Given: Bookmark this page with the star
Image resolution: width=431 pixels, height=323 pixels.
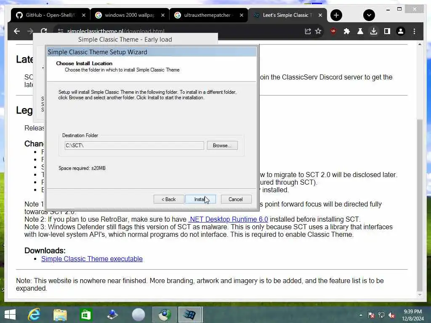Looking at the screenshot, I should pos(318,31).
